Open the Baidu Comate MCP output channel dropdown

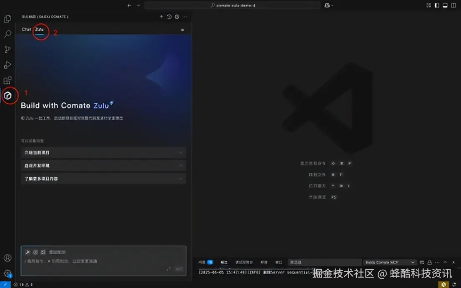tap(390, 262)
